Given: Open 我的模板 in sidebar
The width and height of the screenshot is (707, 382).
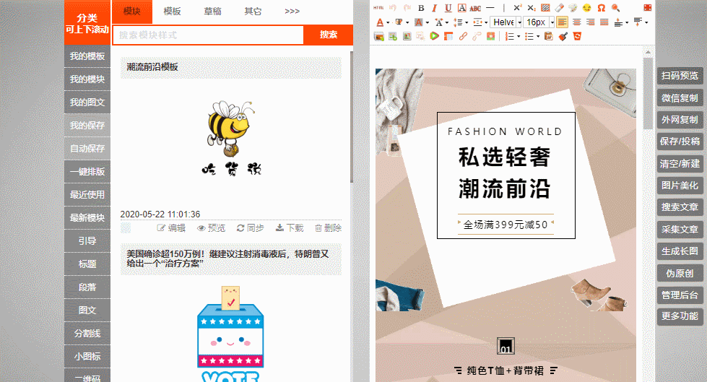Looking at the screenshot, I should 87,56.
